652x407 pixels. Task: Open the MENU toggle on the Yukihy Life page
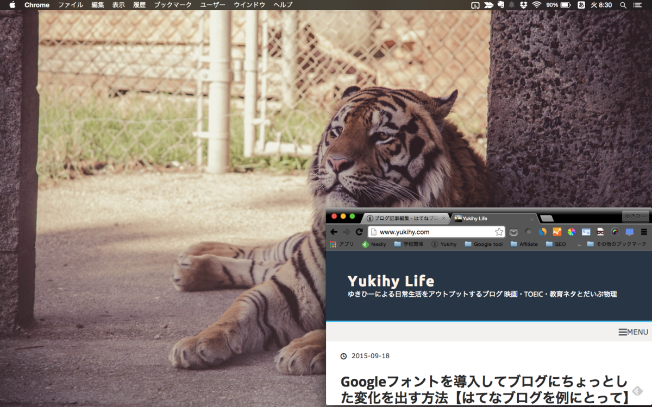click(632, 332)
